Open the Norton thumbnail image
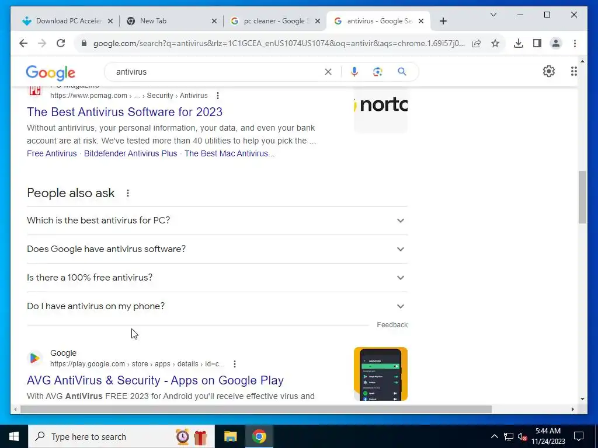Viewport: 598px width, 448px height. point(381,110)
